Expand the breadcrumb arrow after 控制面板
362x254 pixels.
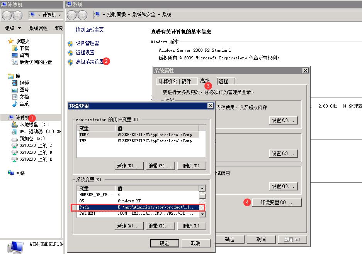(129, 15)
